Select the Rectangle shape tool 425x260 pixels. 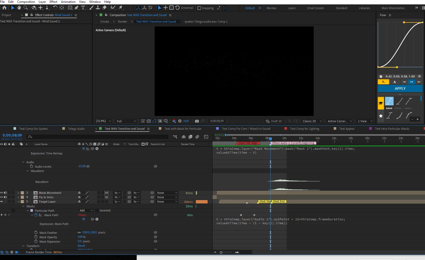[x=70, y=8]
